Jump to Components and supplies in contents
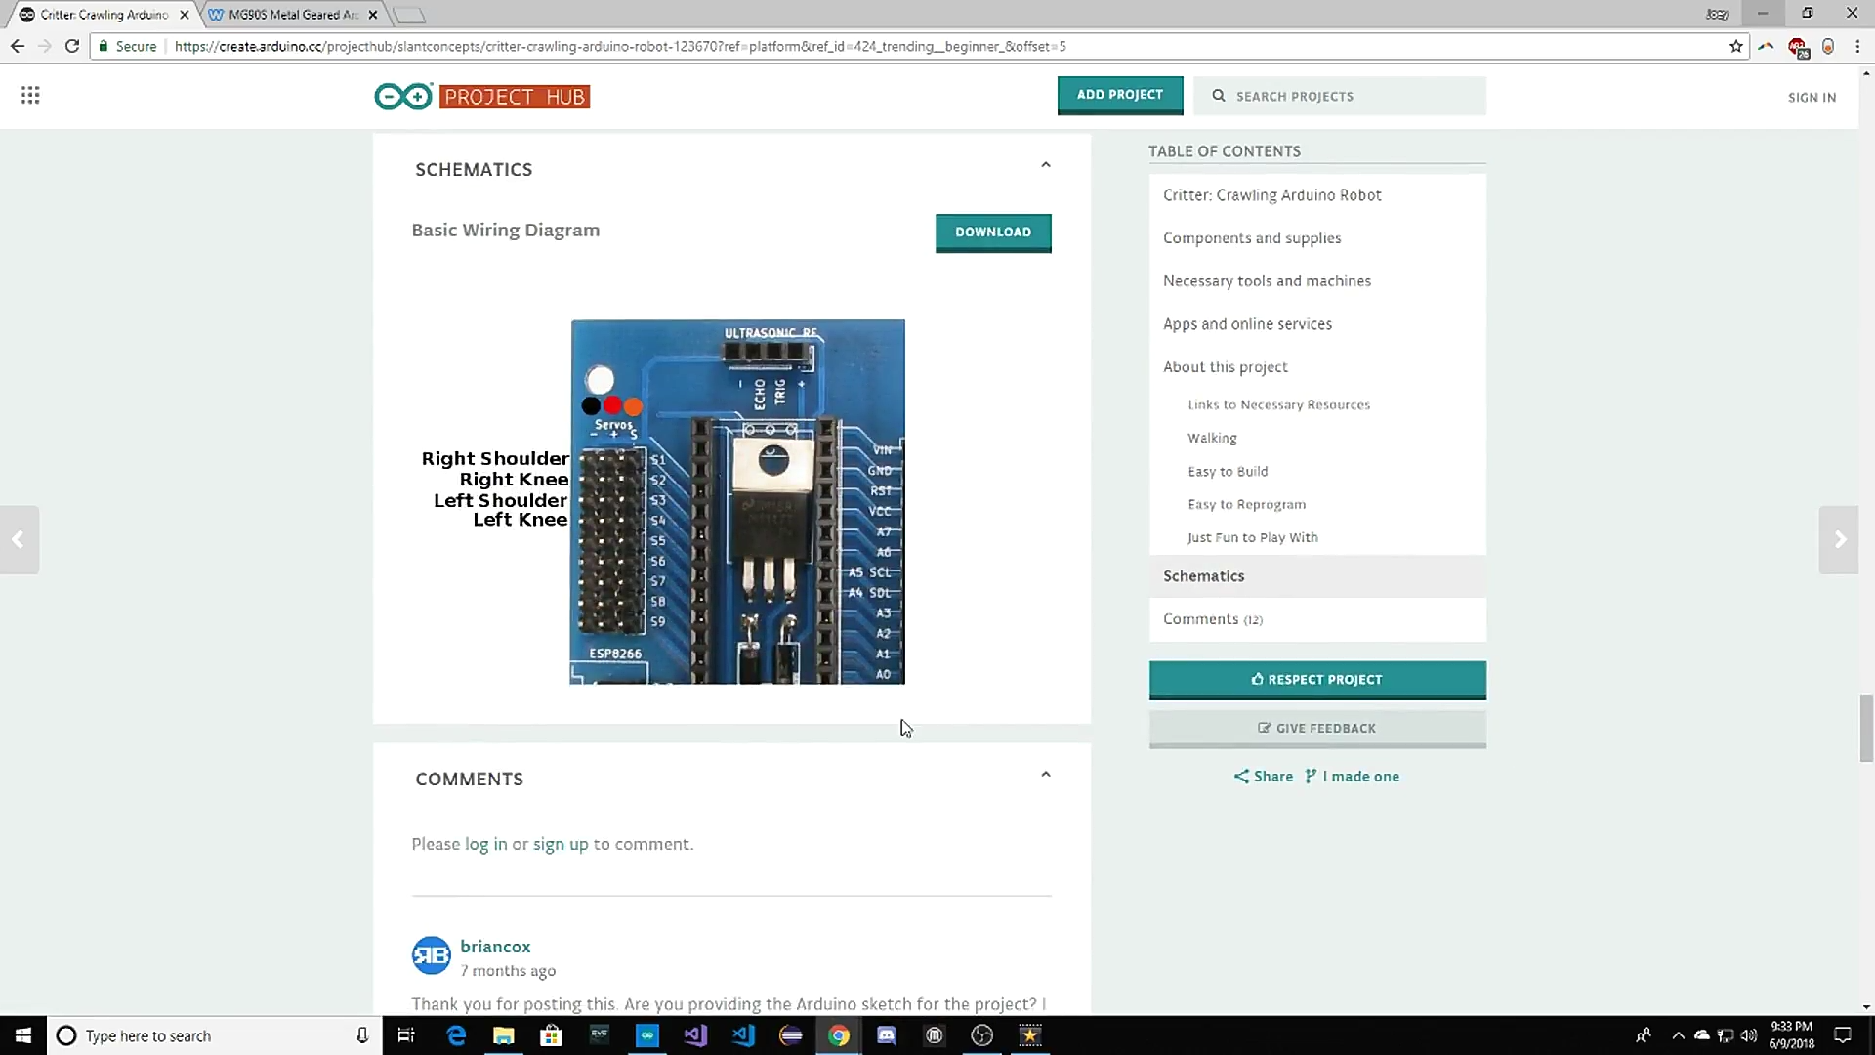1875x1055 pixels. coord(1251,238)
